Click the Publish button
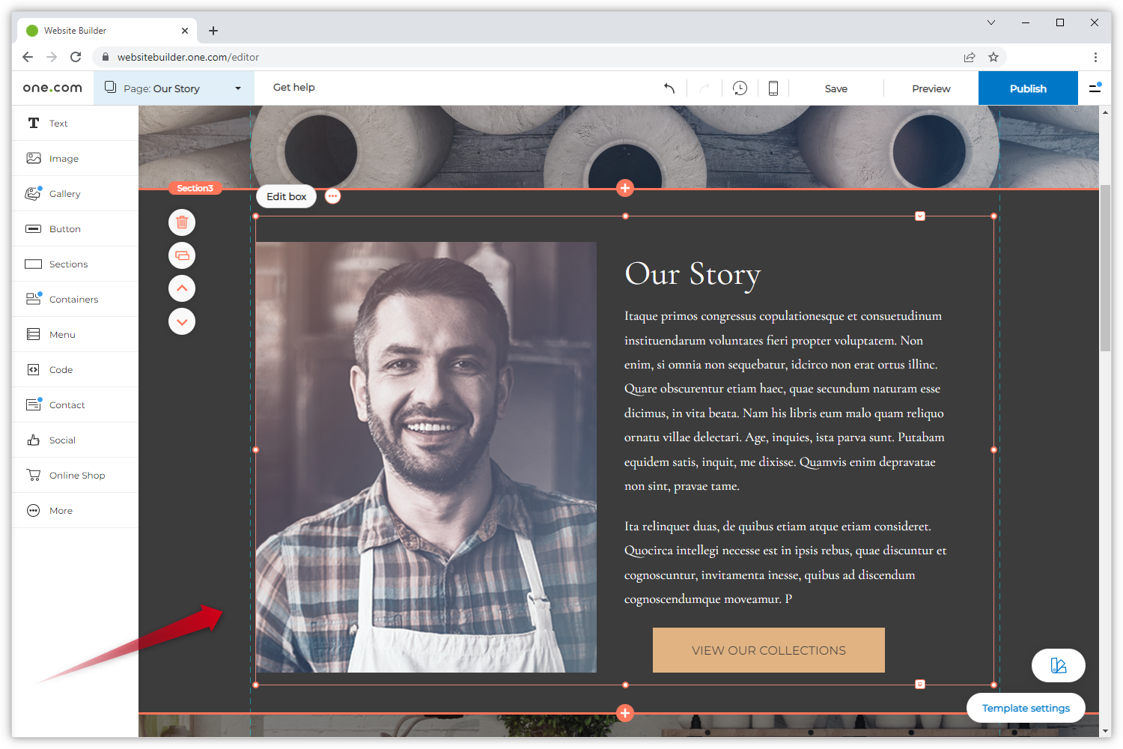 click(1027, 88)
